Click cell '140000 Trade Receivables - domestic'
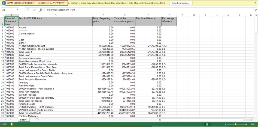 (x=56, y=64)
